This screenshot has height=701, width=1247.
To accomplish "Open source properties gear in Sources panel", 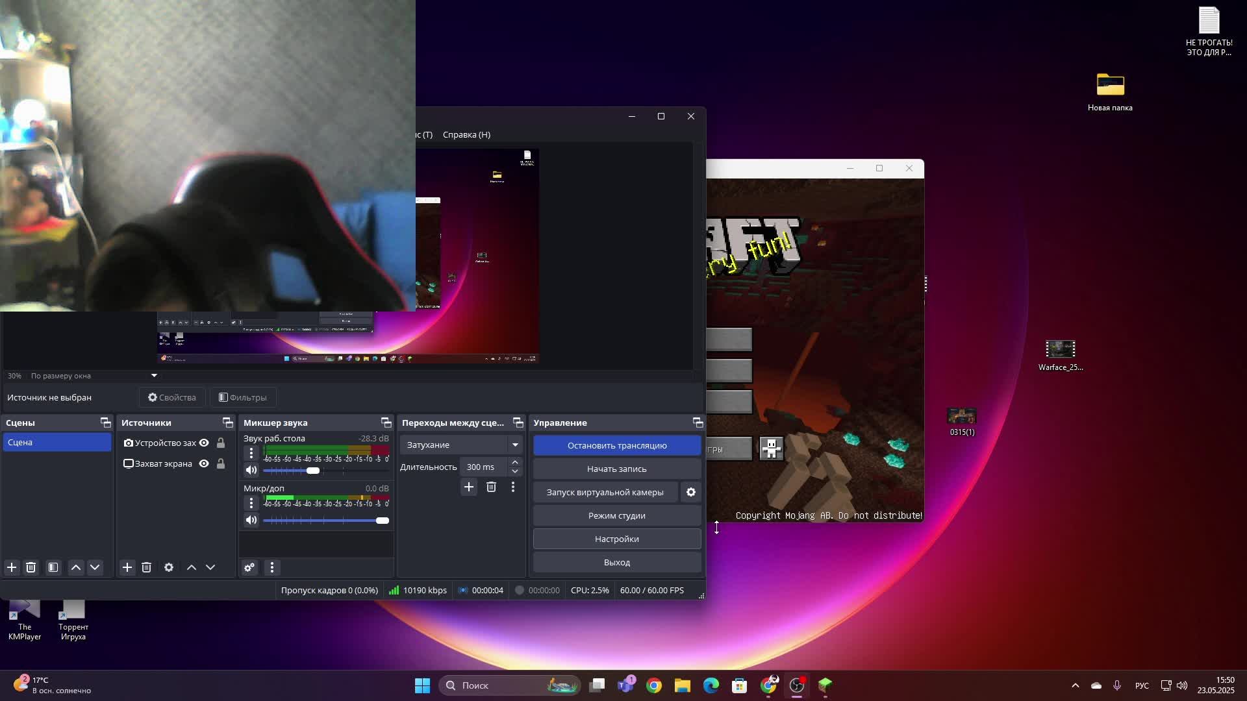I will 169,567.
